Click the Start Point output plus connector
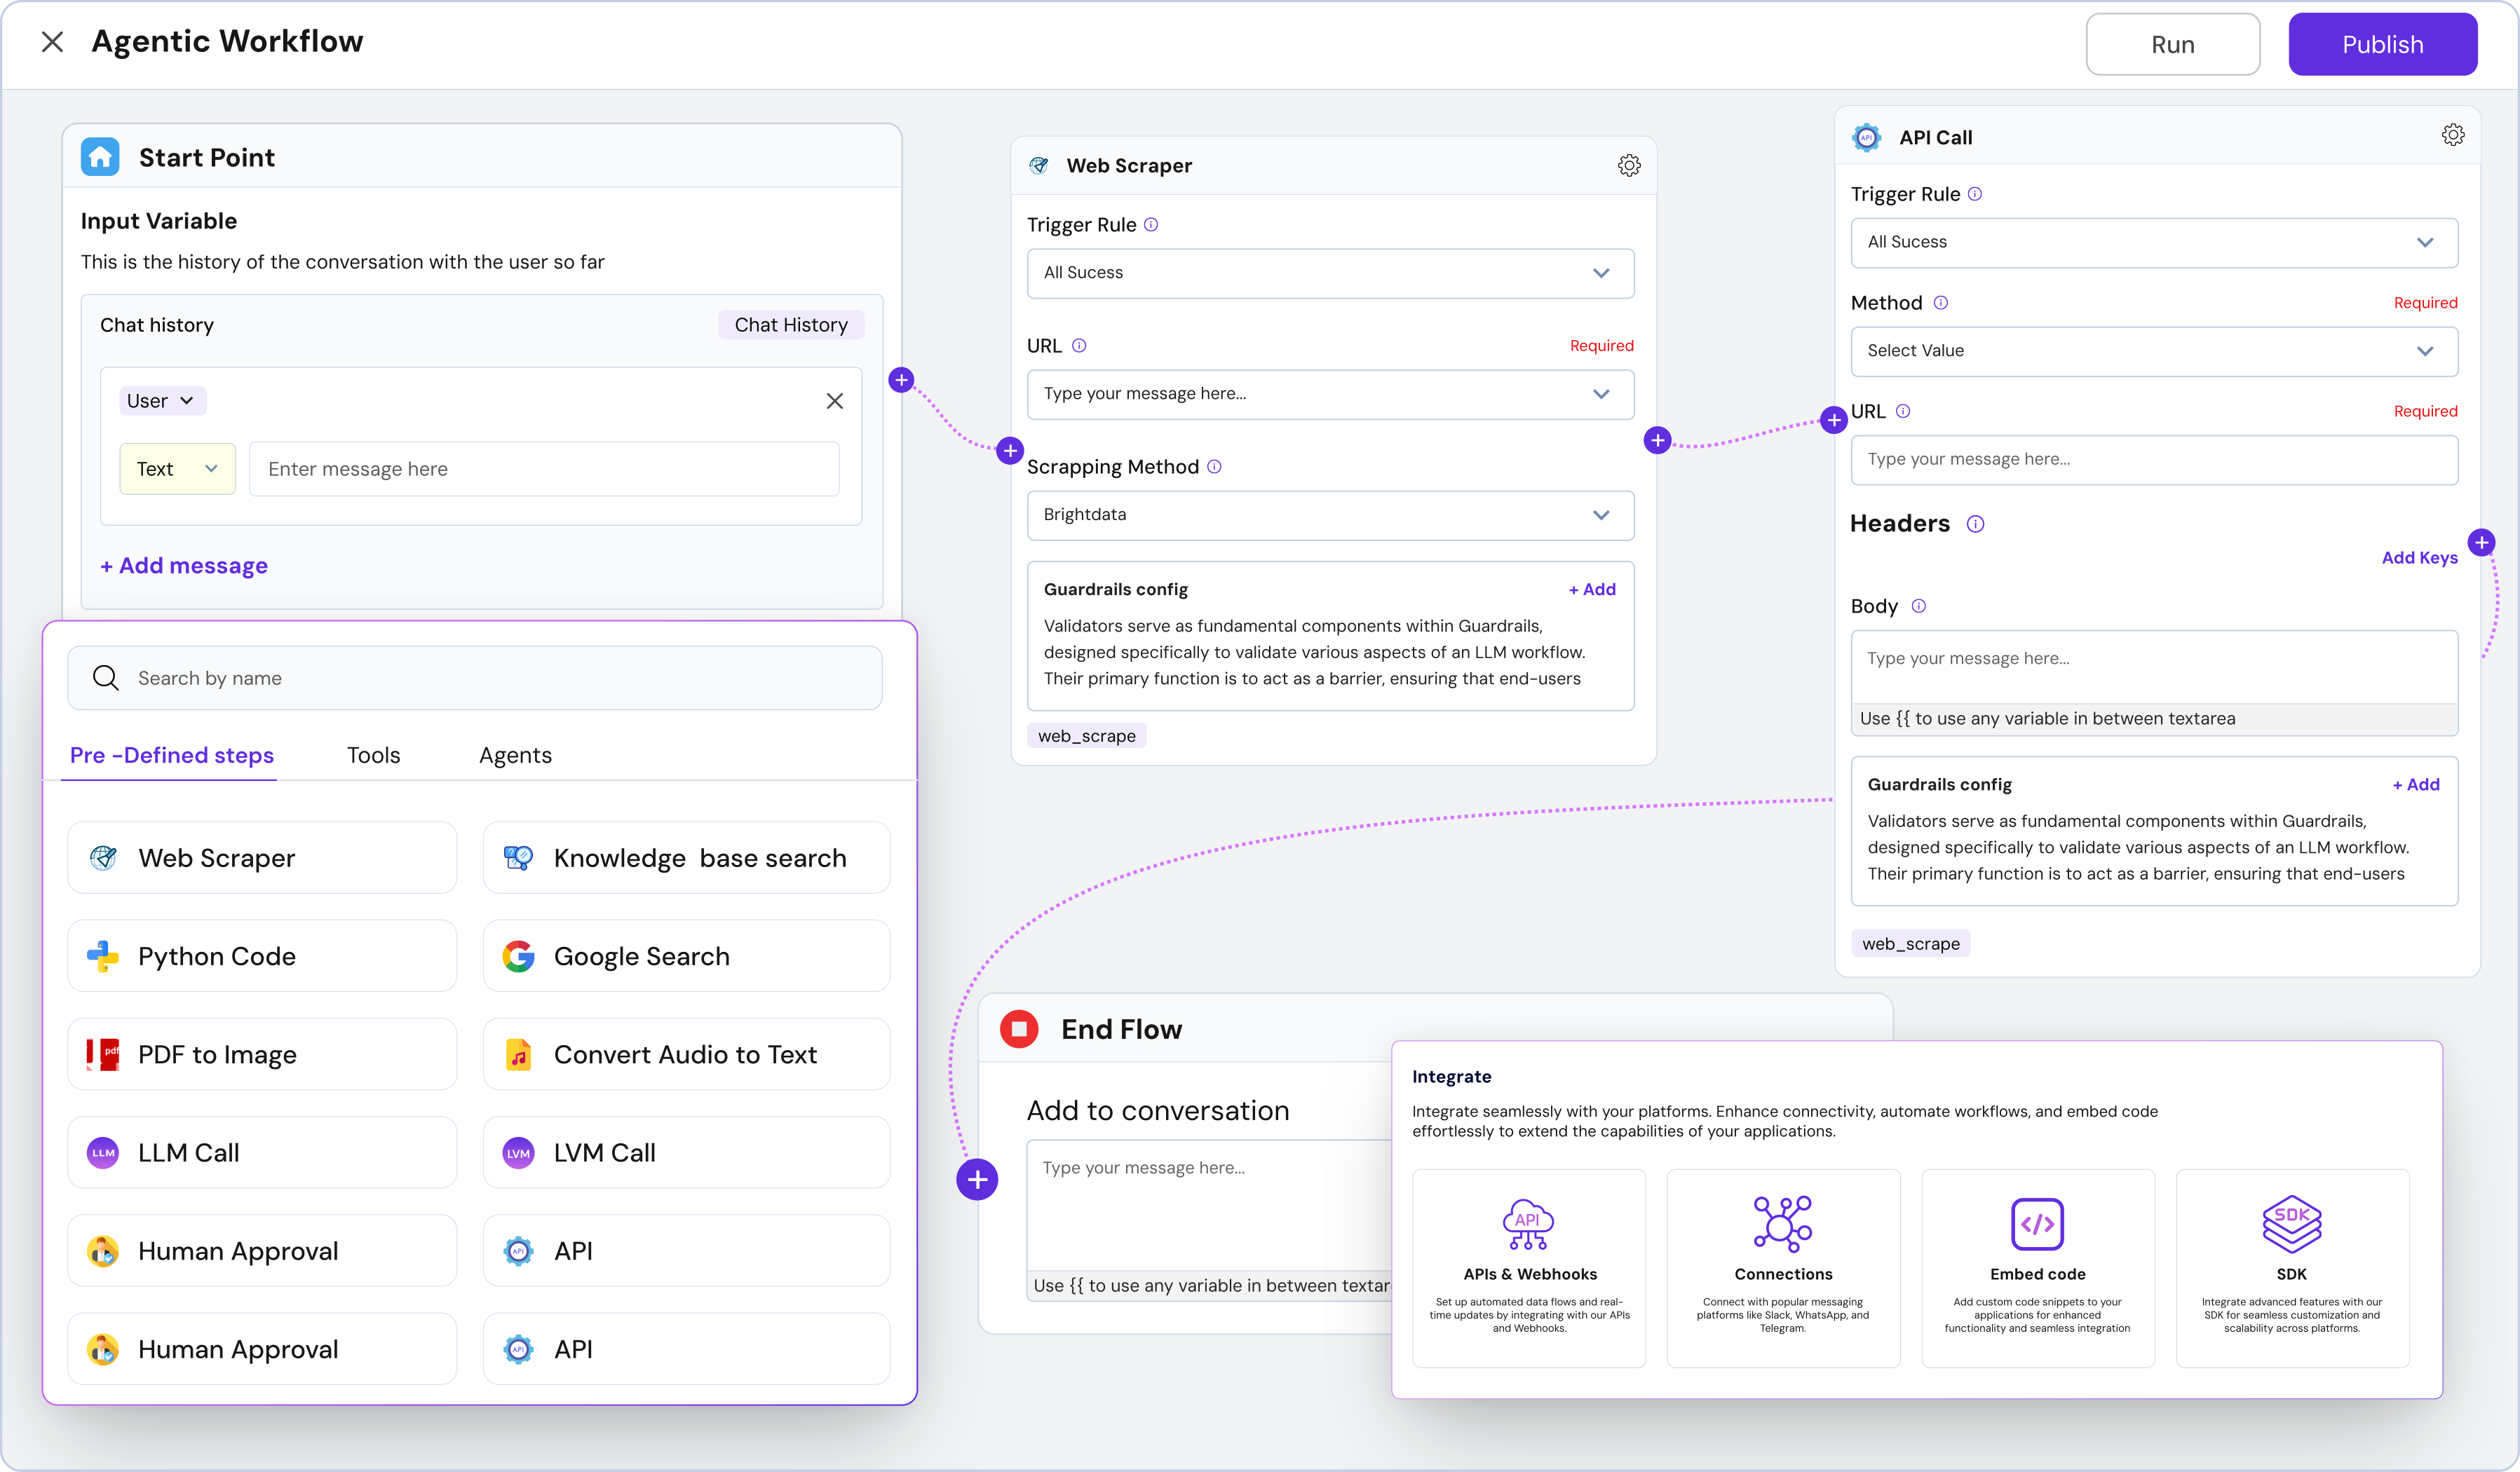The image size is (2520, 1472). [901, 380]
